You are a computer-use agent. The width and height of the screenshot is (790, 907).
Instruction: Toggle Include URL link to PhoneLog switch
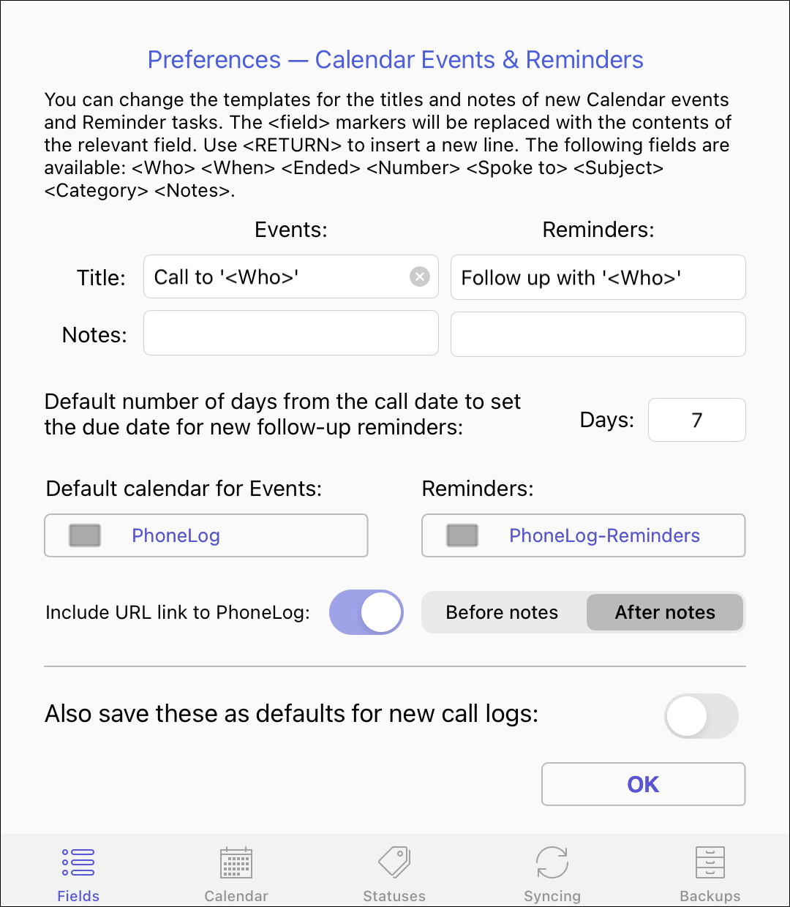tap(366, 612)
